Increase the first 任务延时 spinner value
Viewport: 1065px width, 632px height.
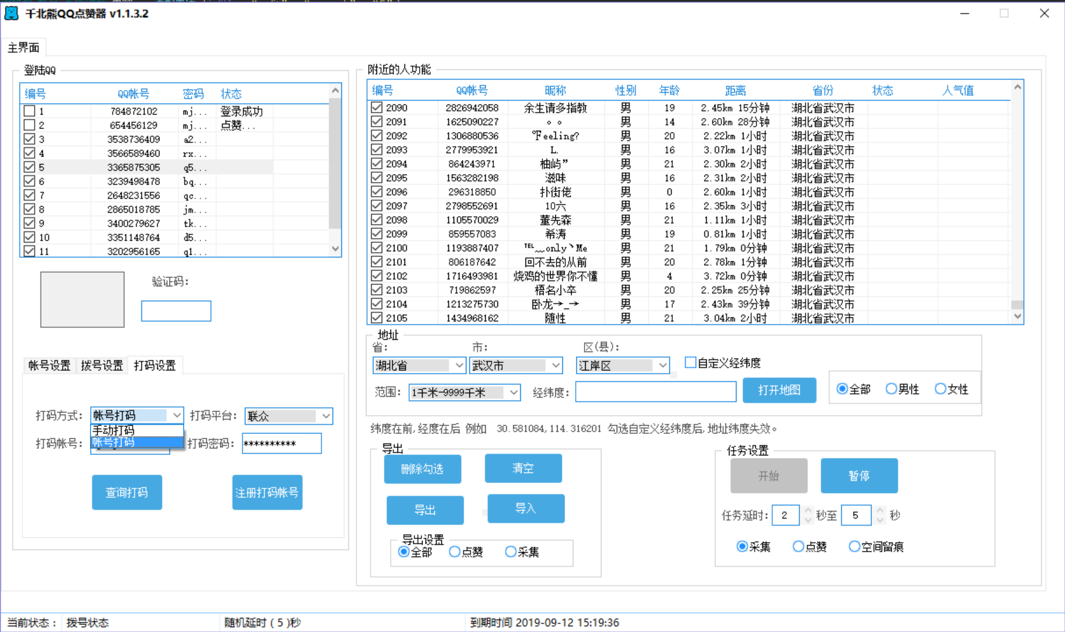coord(808,510)
